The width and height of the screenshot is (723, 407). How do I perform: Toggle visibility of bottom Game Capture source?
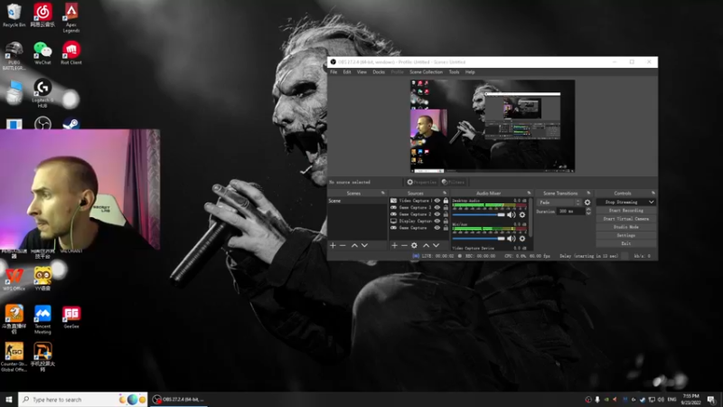click(437, 228)
